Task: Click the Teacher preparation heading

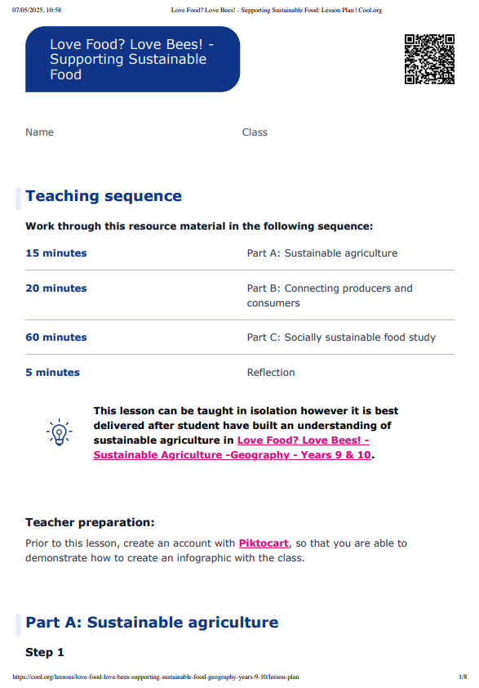Action: point(90,522)
